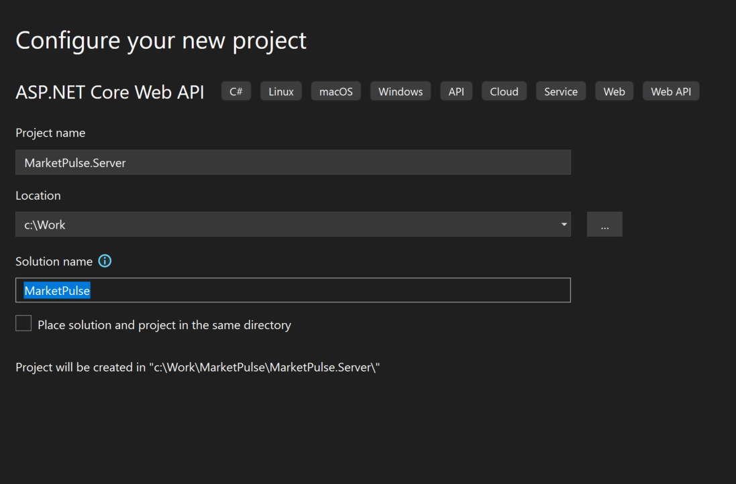Select the Cloud tag
The height and width of the screenshot is (484, 736).
pyautogui.click(x=504, y=90)
